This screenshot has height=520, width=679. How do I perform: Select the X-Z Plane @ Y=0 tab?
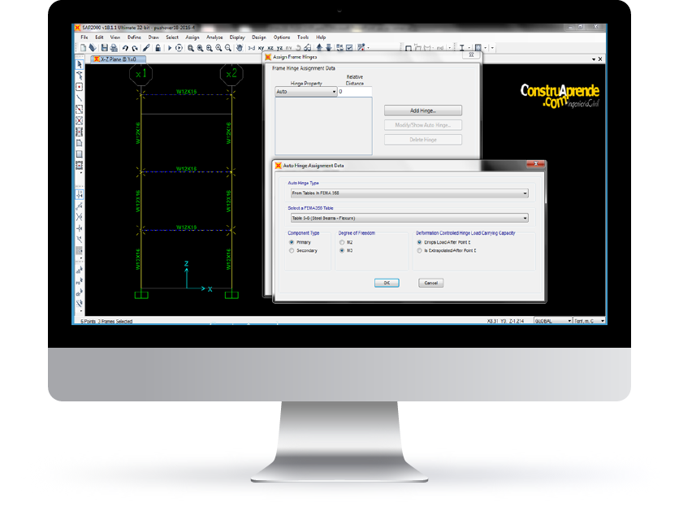click(119, 59)
